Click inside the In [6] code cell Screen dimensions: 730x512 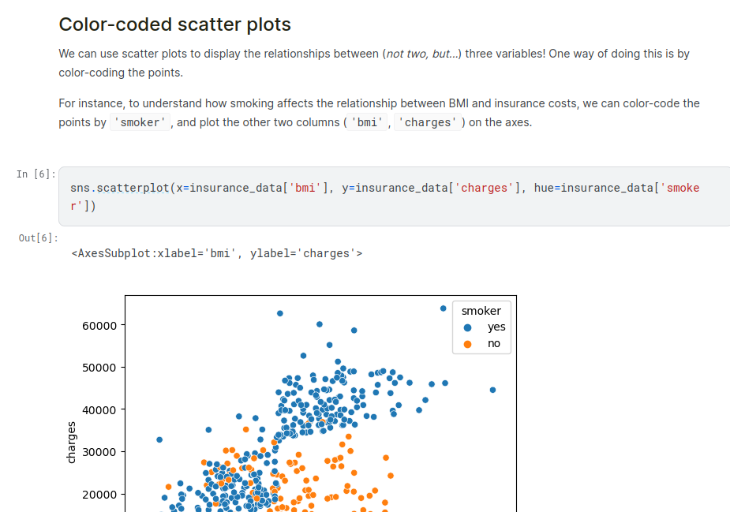click(395, 196)
